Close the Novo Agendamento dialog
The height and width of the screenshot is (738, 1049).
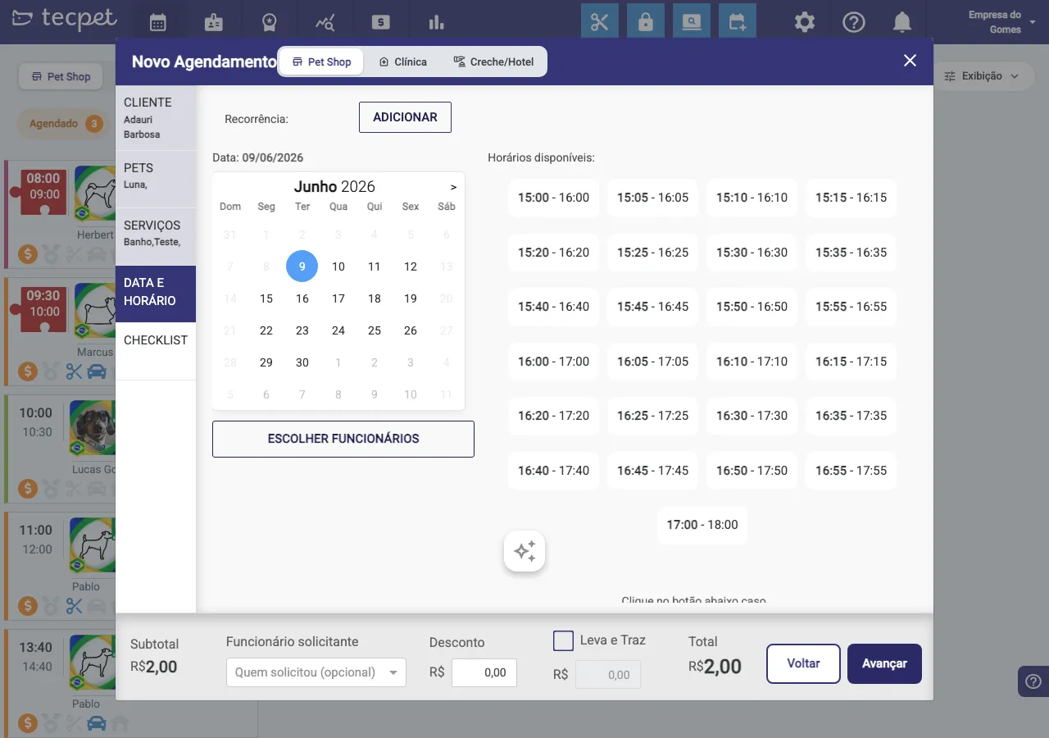tap(910, 61)
